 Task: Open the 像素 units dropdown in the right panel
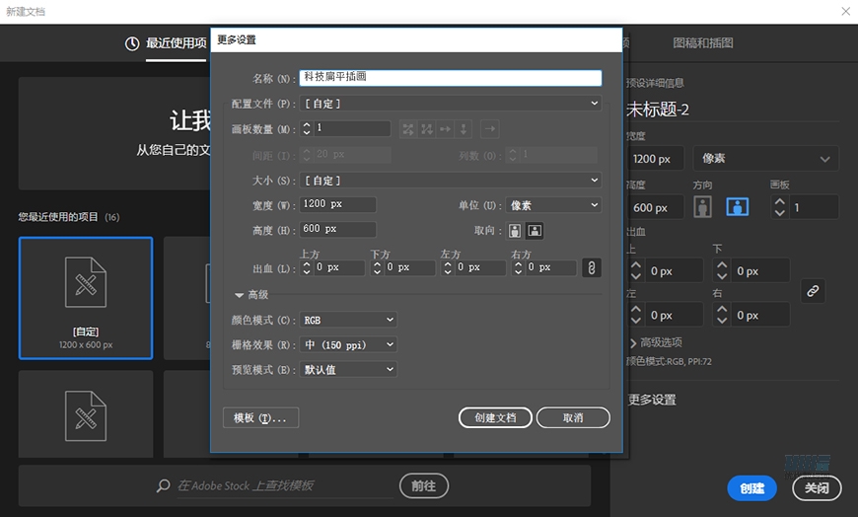point(765,159)
